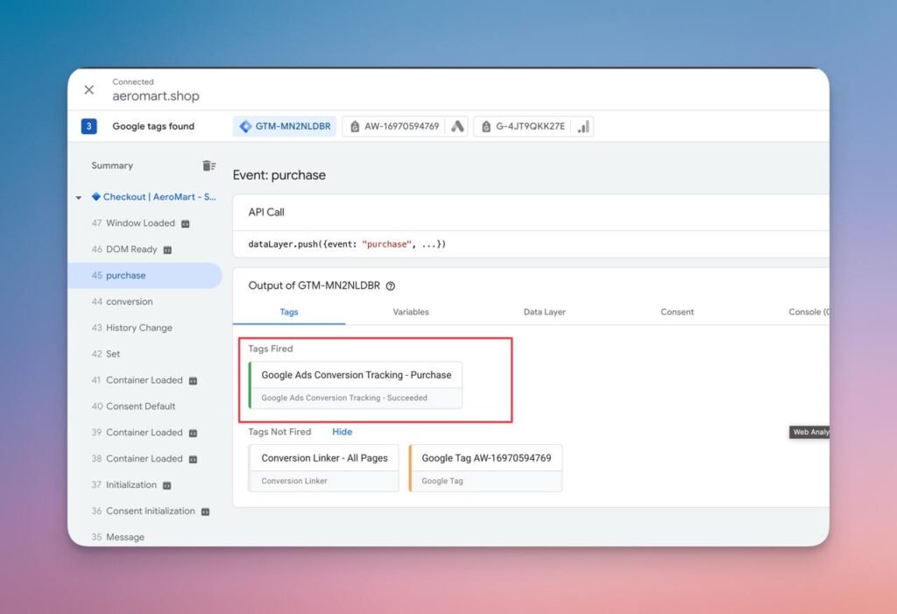Click the clear events icon beside Summary
The image size is (897, 614).
[208, 166]
